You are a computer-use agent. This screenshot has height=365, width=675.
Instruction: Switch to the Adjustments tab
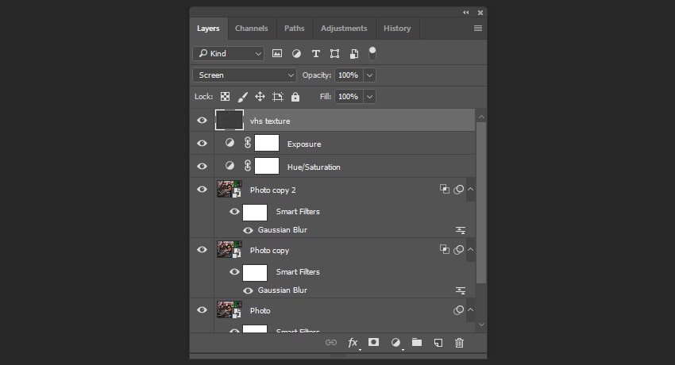click(344, 29)
